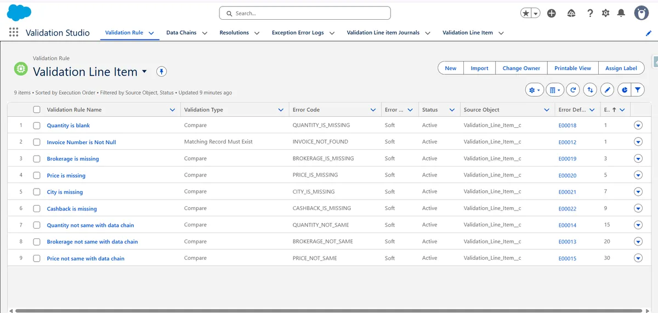The image size is (658, 313).
Task: Check the Brokerage is missing row
Action: click(x=37, y=159)
